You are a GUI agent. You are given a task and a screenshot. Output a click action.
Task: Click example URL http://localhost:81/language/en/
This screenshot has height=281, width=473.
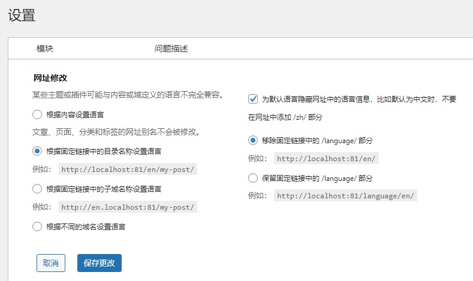(345, 196)
